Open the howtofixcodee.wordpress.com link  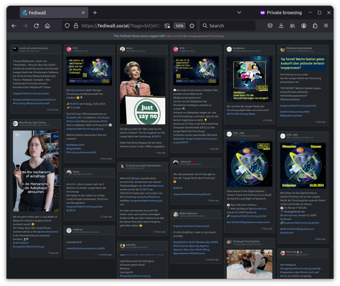tap(86, 249)
